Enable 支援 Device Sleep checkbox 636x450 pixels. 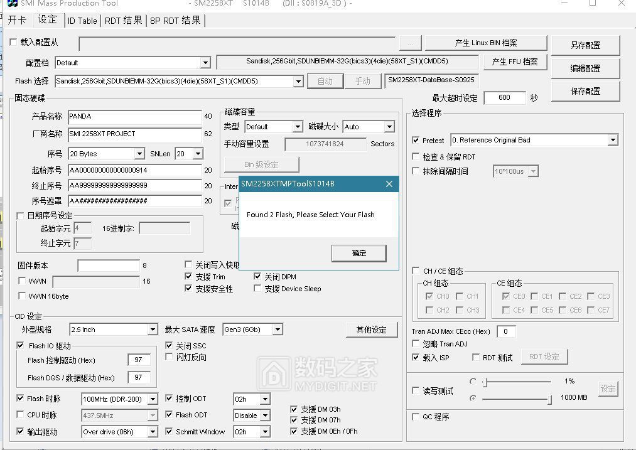(x=257, y=288)
